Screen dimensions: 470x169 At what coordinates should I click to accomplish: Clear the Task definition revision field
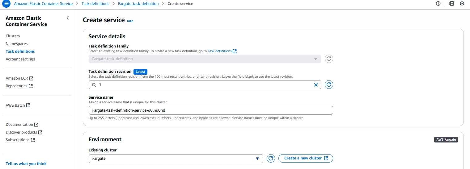coord(316,85)
